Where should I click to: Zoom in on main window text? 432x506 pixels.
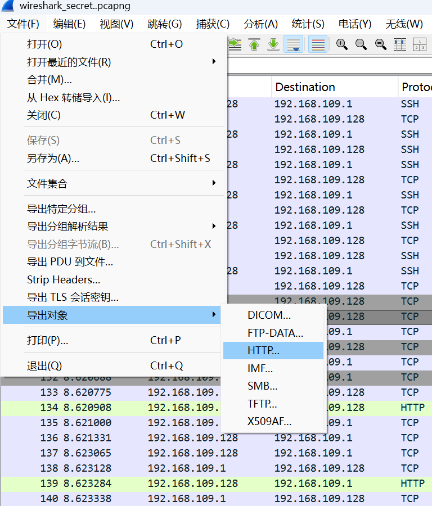tap(341, 44)
